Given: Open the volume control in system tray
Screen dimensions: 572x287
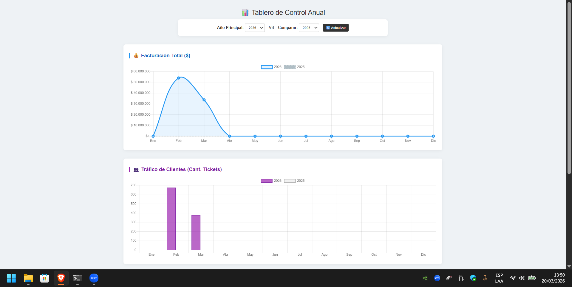Looking at the screenshot, I should click(x=522, y=278).
